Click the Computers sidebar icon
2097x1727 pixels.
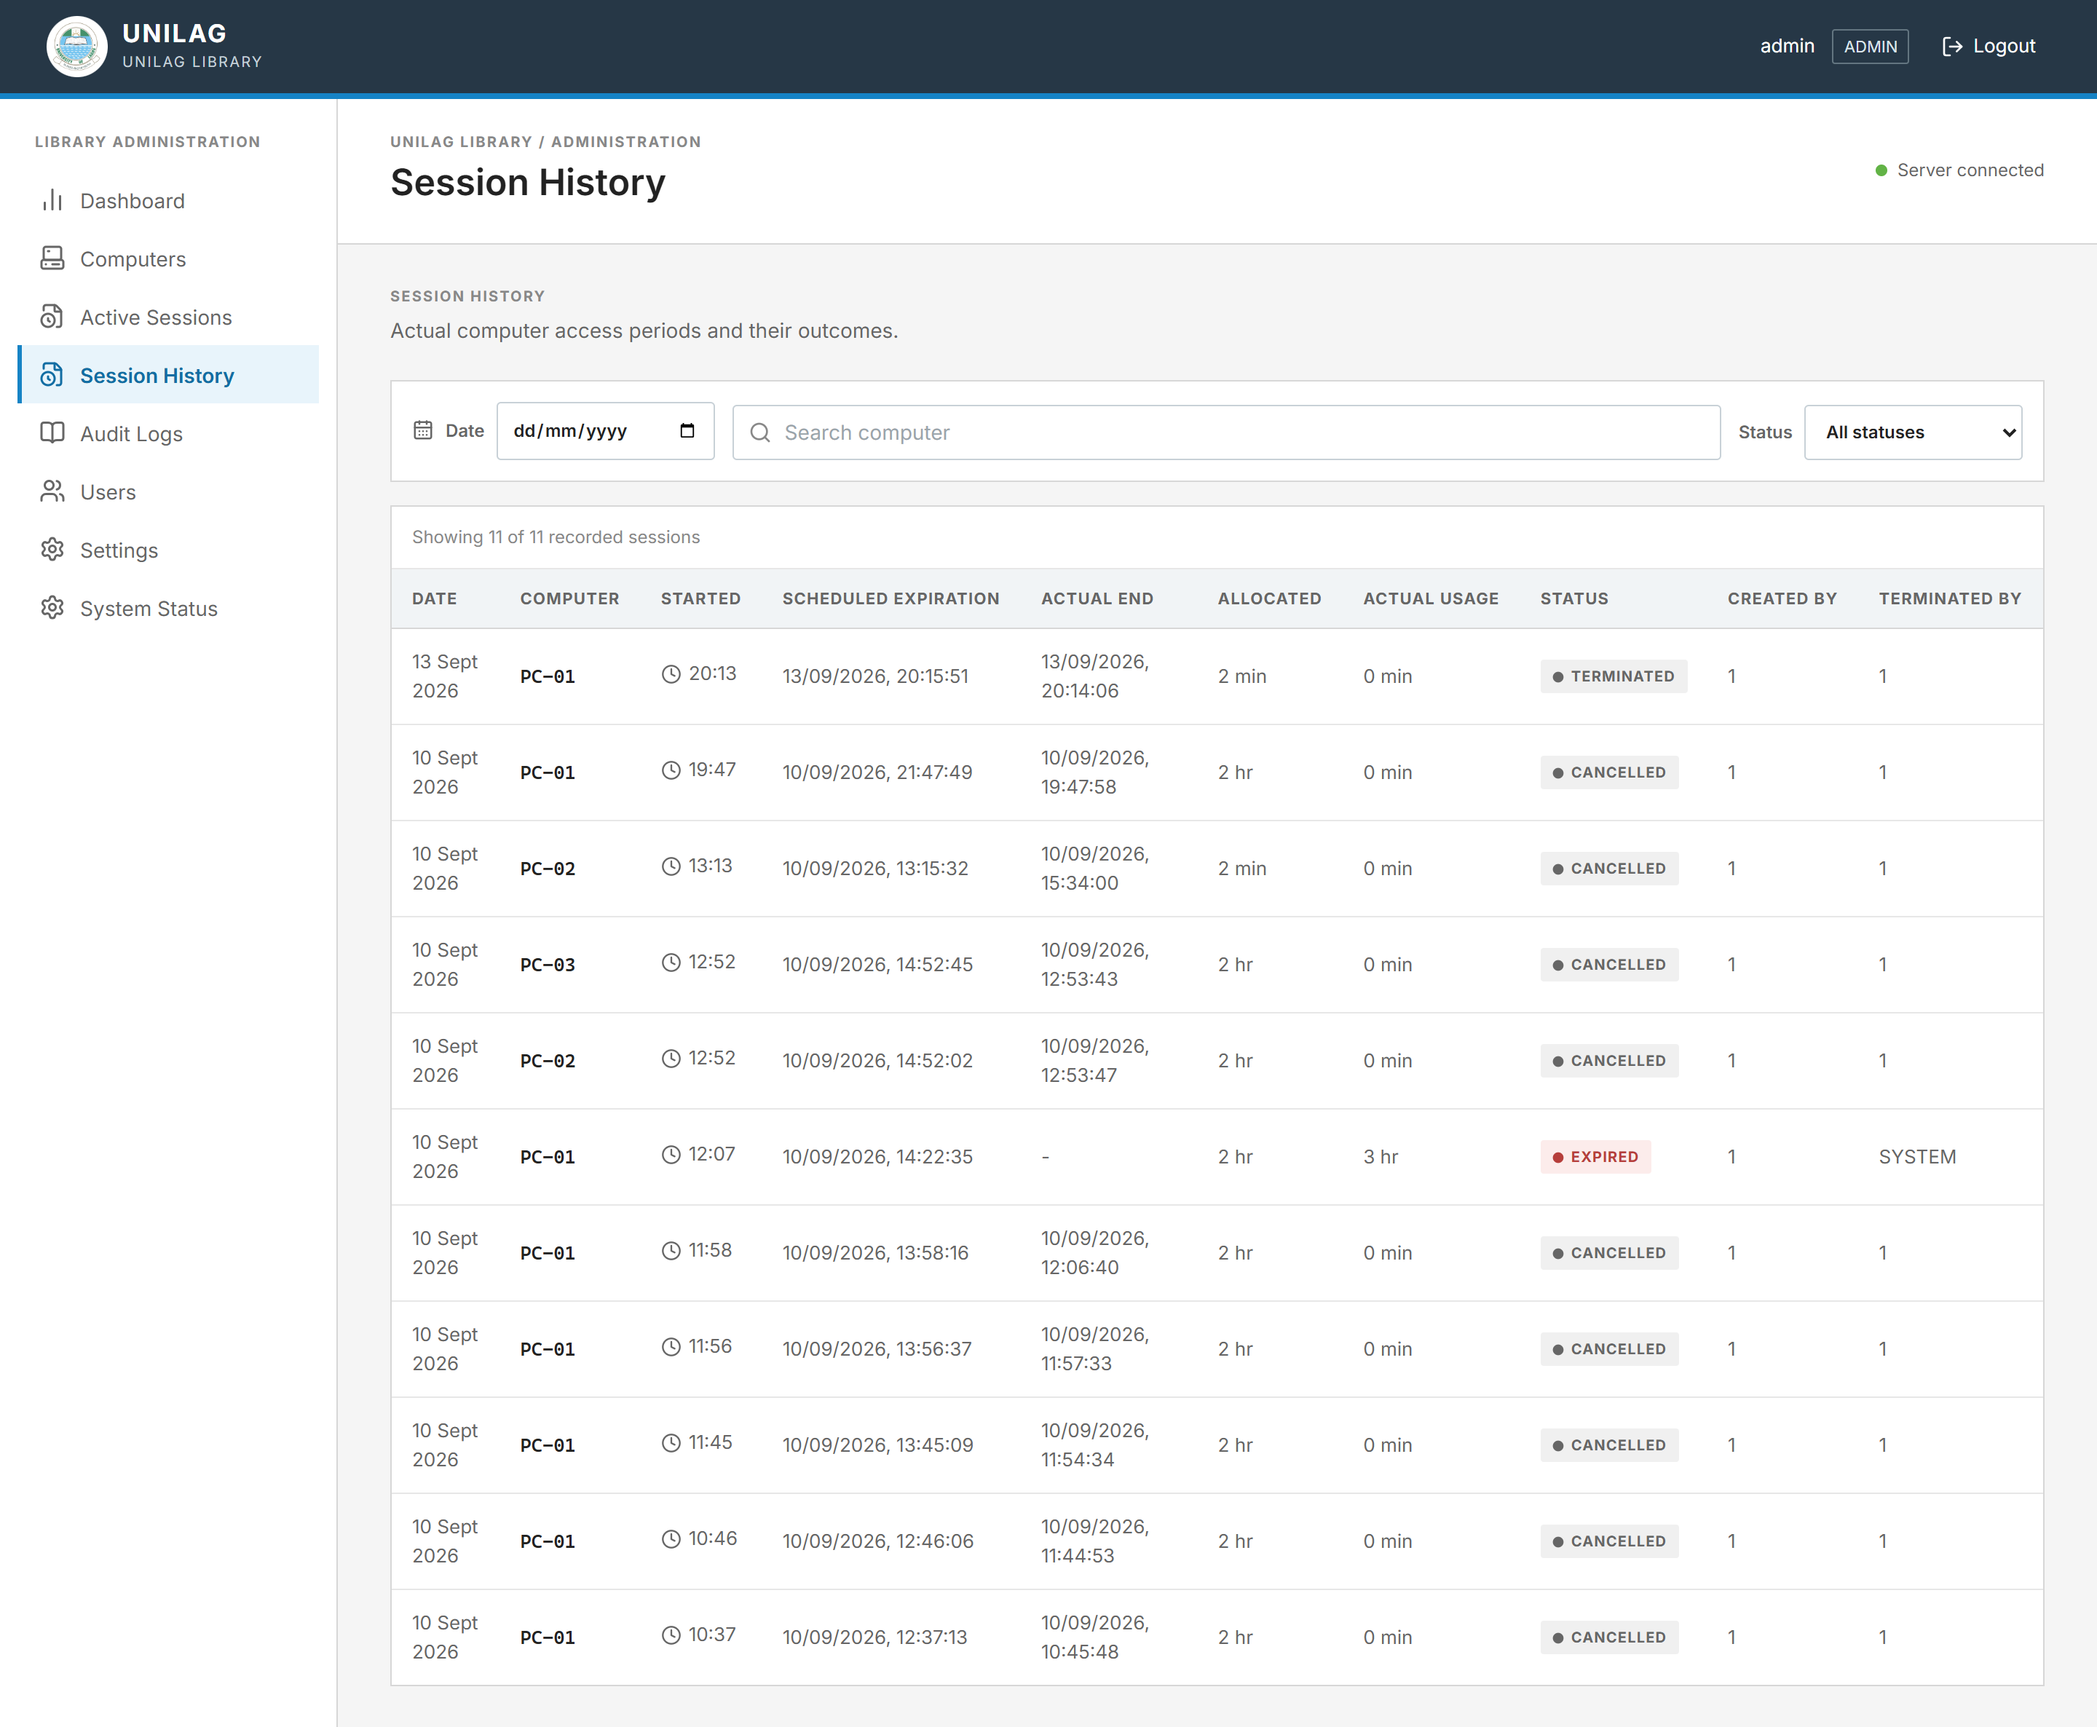pyautogui.click(x=52, y=258)
